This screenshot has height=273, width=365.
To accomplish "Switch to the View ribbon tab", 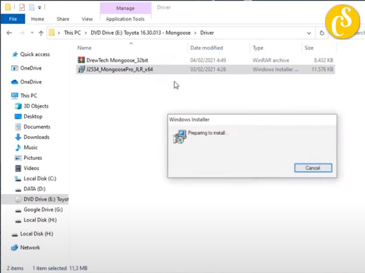I will coord(87,19).
